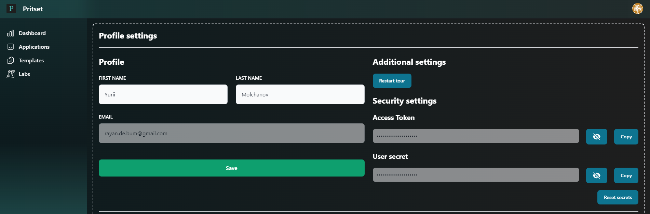
Task: Click the Labs sidebar icon
Action: coord(11,74)
